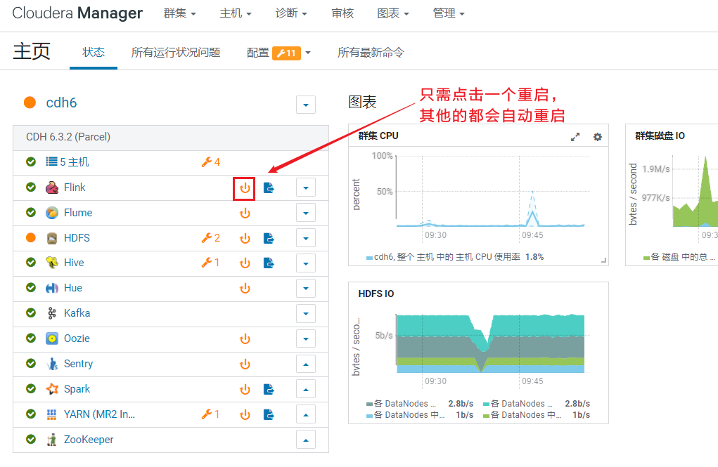Click the HDFS restart-needed power icon

(245, 238)
